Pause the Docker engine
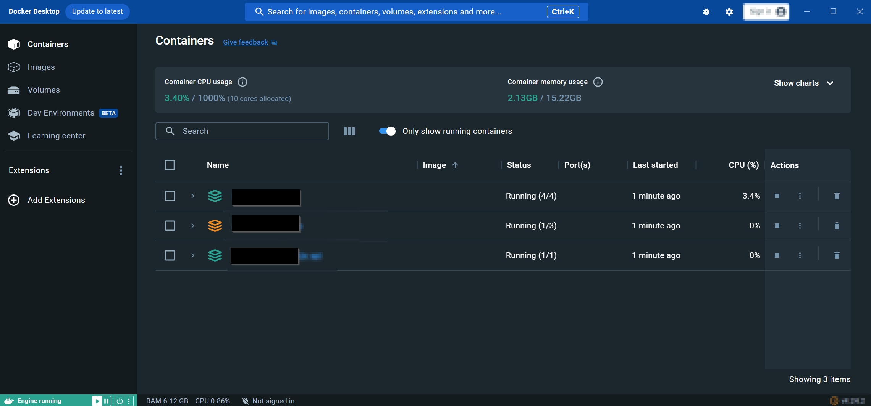 [107, 401]
